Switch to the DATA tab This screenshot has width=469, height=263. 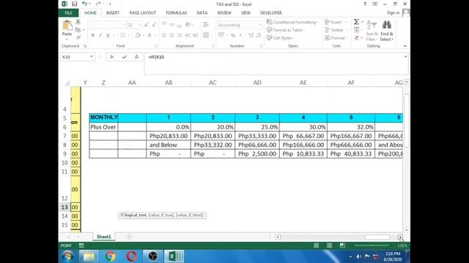tap(202, 13)
